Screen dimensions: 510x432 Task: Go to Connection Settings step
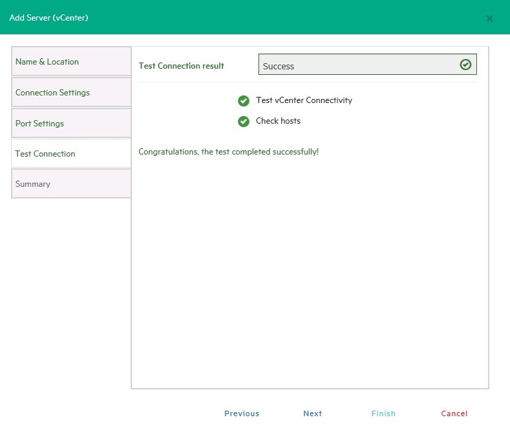pyautogui.click(x=71, y=92)
